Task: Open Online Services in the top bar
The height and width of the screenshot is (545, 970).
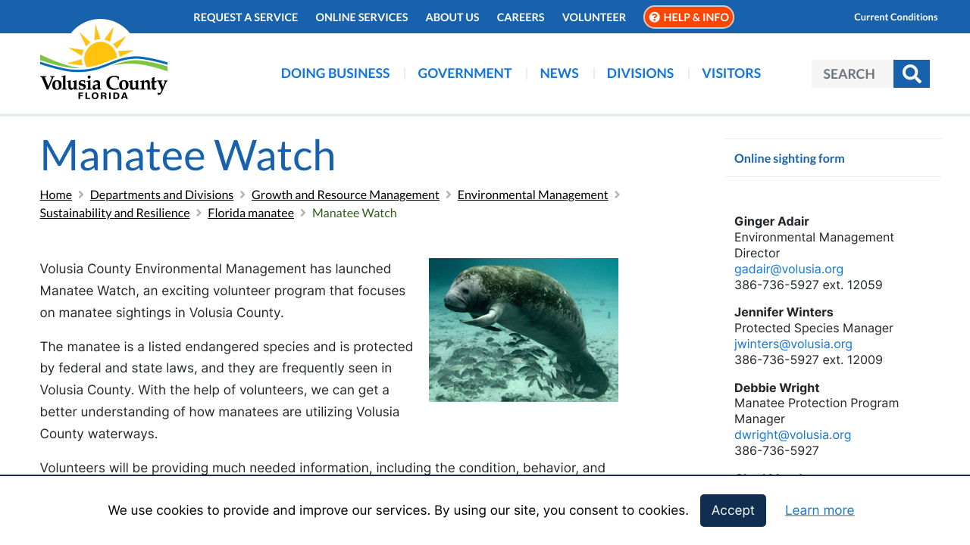Action: [x=361, y=17]
